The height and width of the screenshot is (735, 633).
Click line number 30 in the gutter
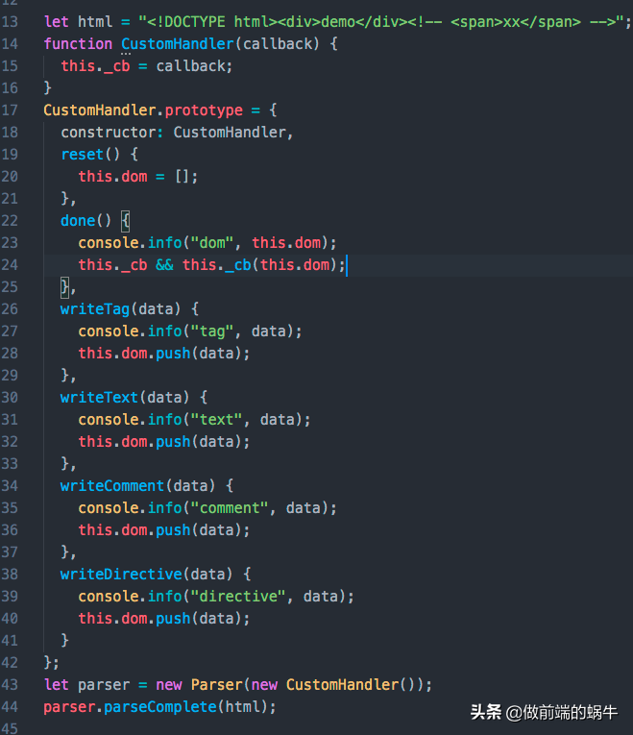tap(10, 398)
